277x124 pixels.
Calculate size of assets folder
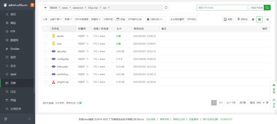(x=118, y=36)
